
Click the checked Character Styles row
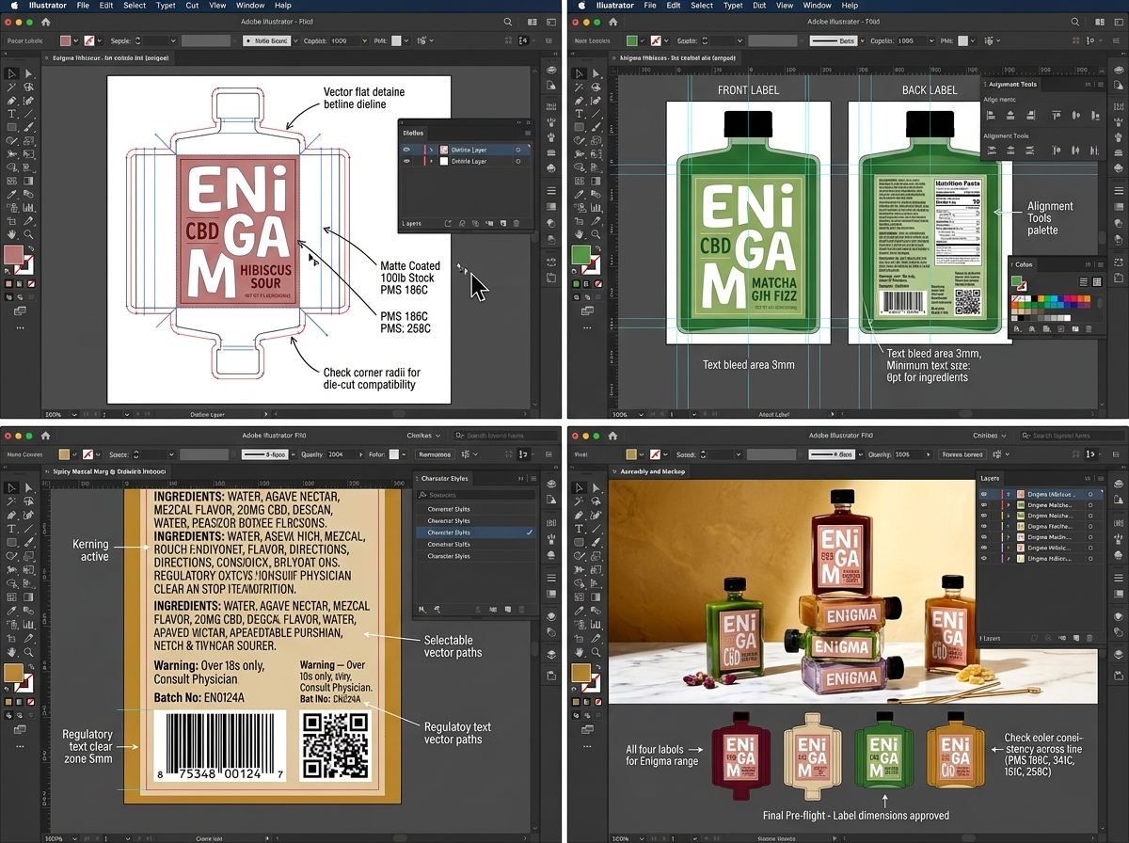(x=476, y=533)
